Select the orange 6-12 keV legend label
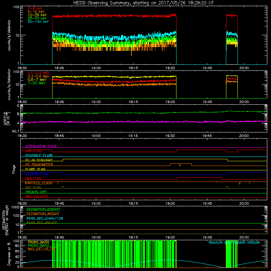The height and width of the screenshot is (271, 271). (x=36, y=12)
